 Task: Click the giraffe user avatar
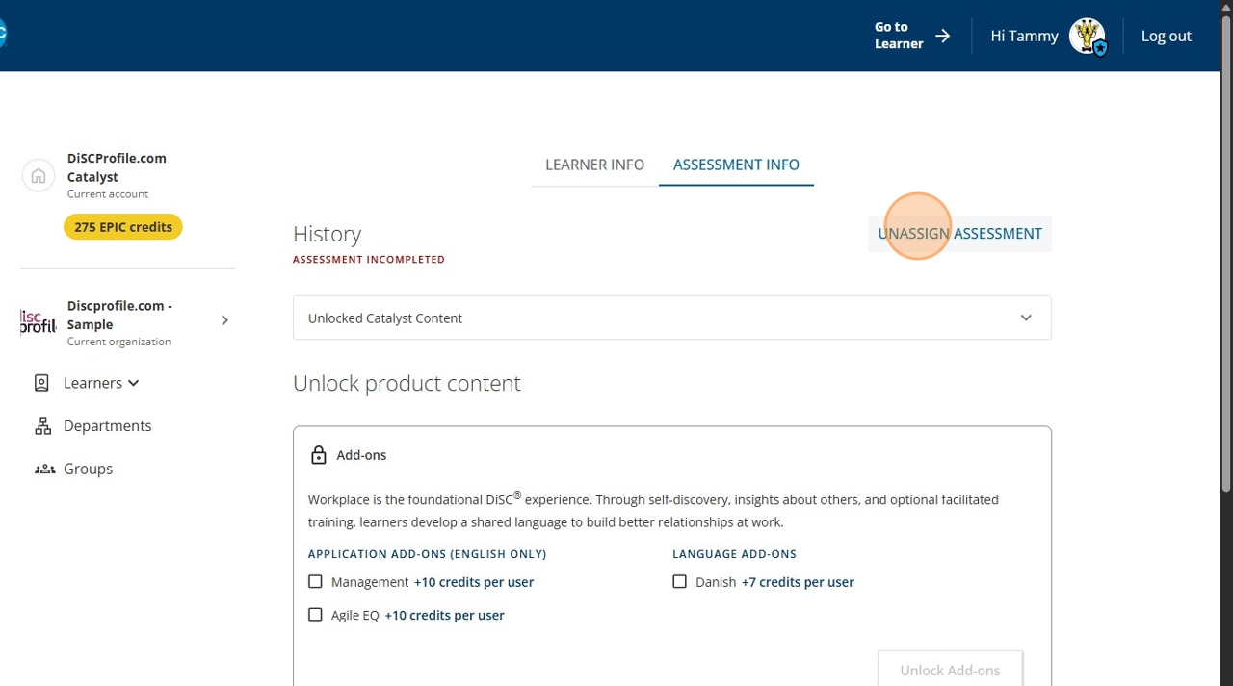click(x=1089, y=37)
